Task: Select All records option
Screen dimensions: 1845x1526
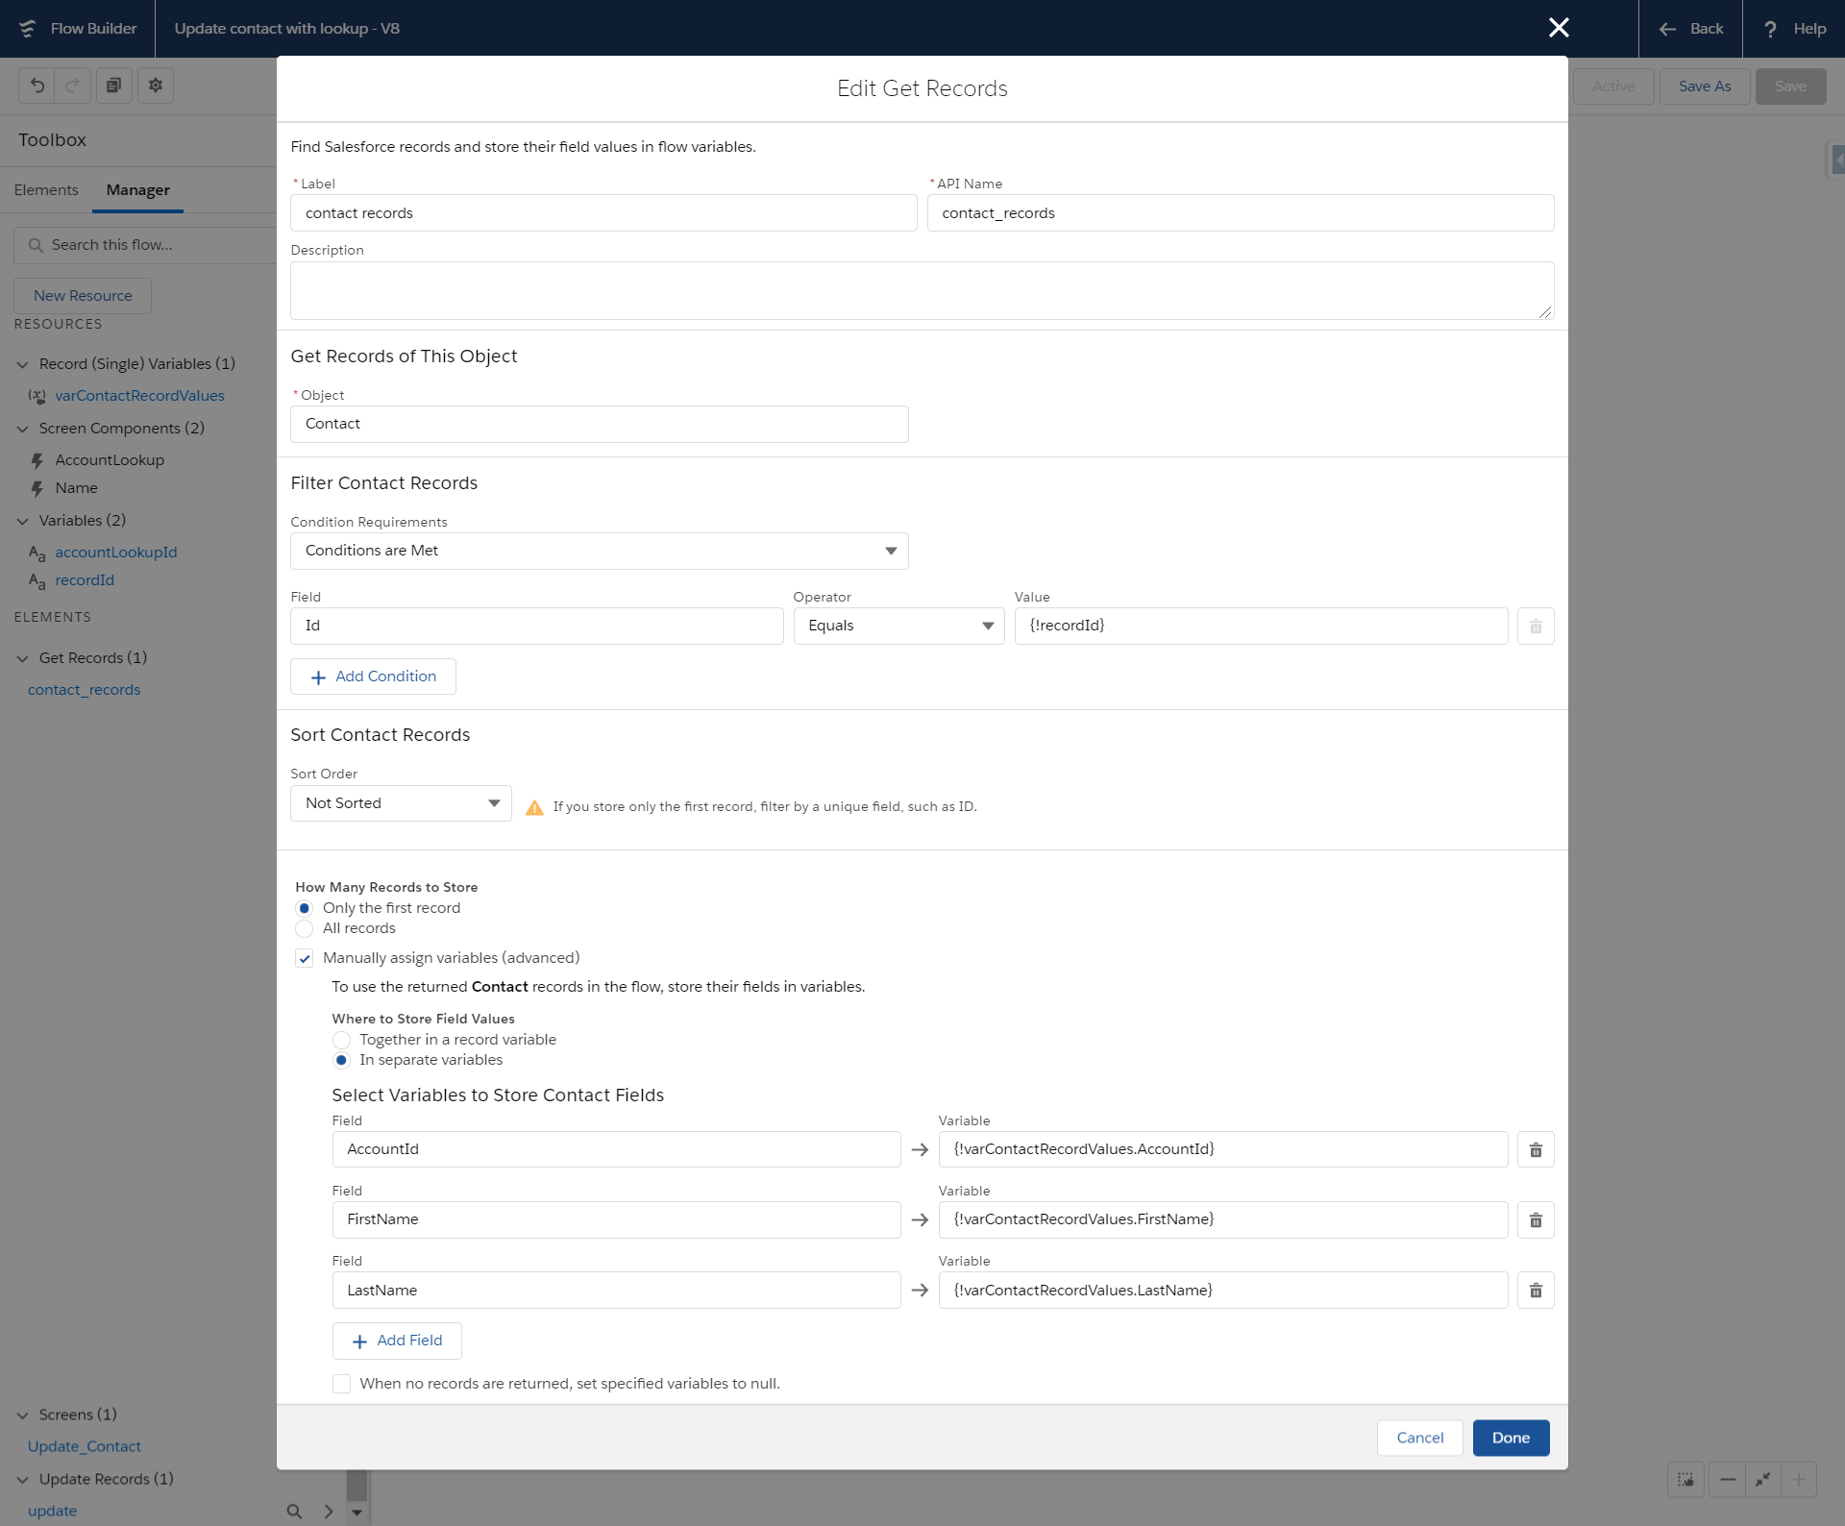Action: pyautogui.click(x=304, y=928)
